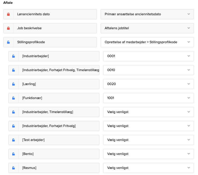Open the Oprettelse af medarbejder > Stillingsprofilkode dropdown
The image size is (198, 175).
click(147, 42)
